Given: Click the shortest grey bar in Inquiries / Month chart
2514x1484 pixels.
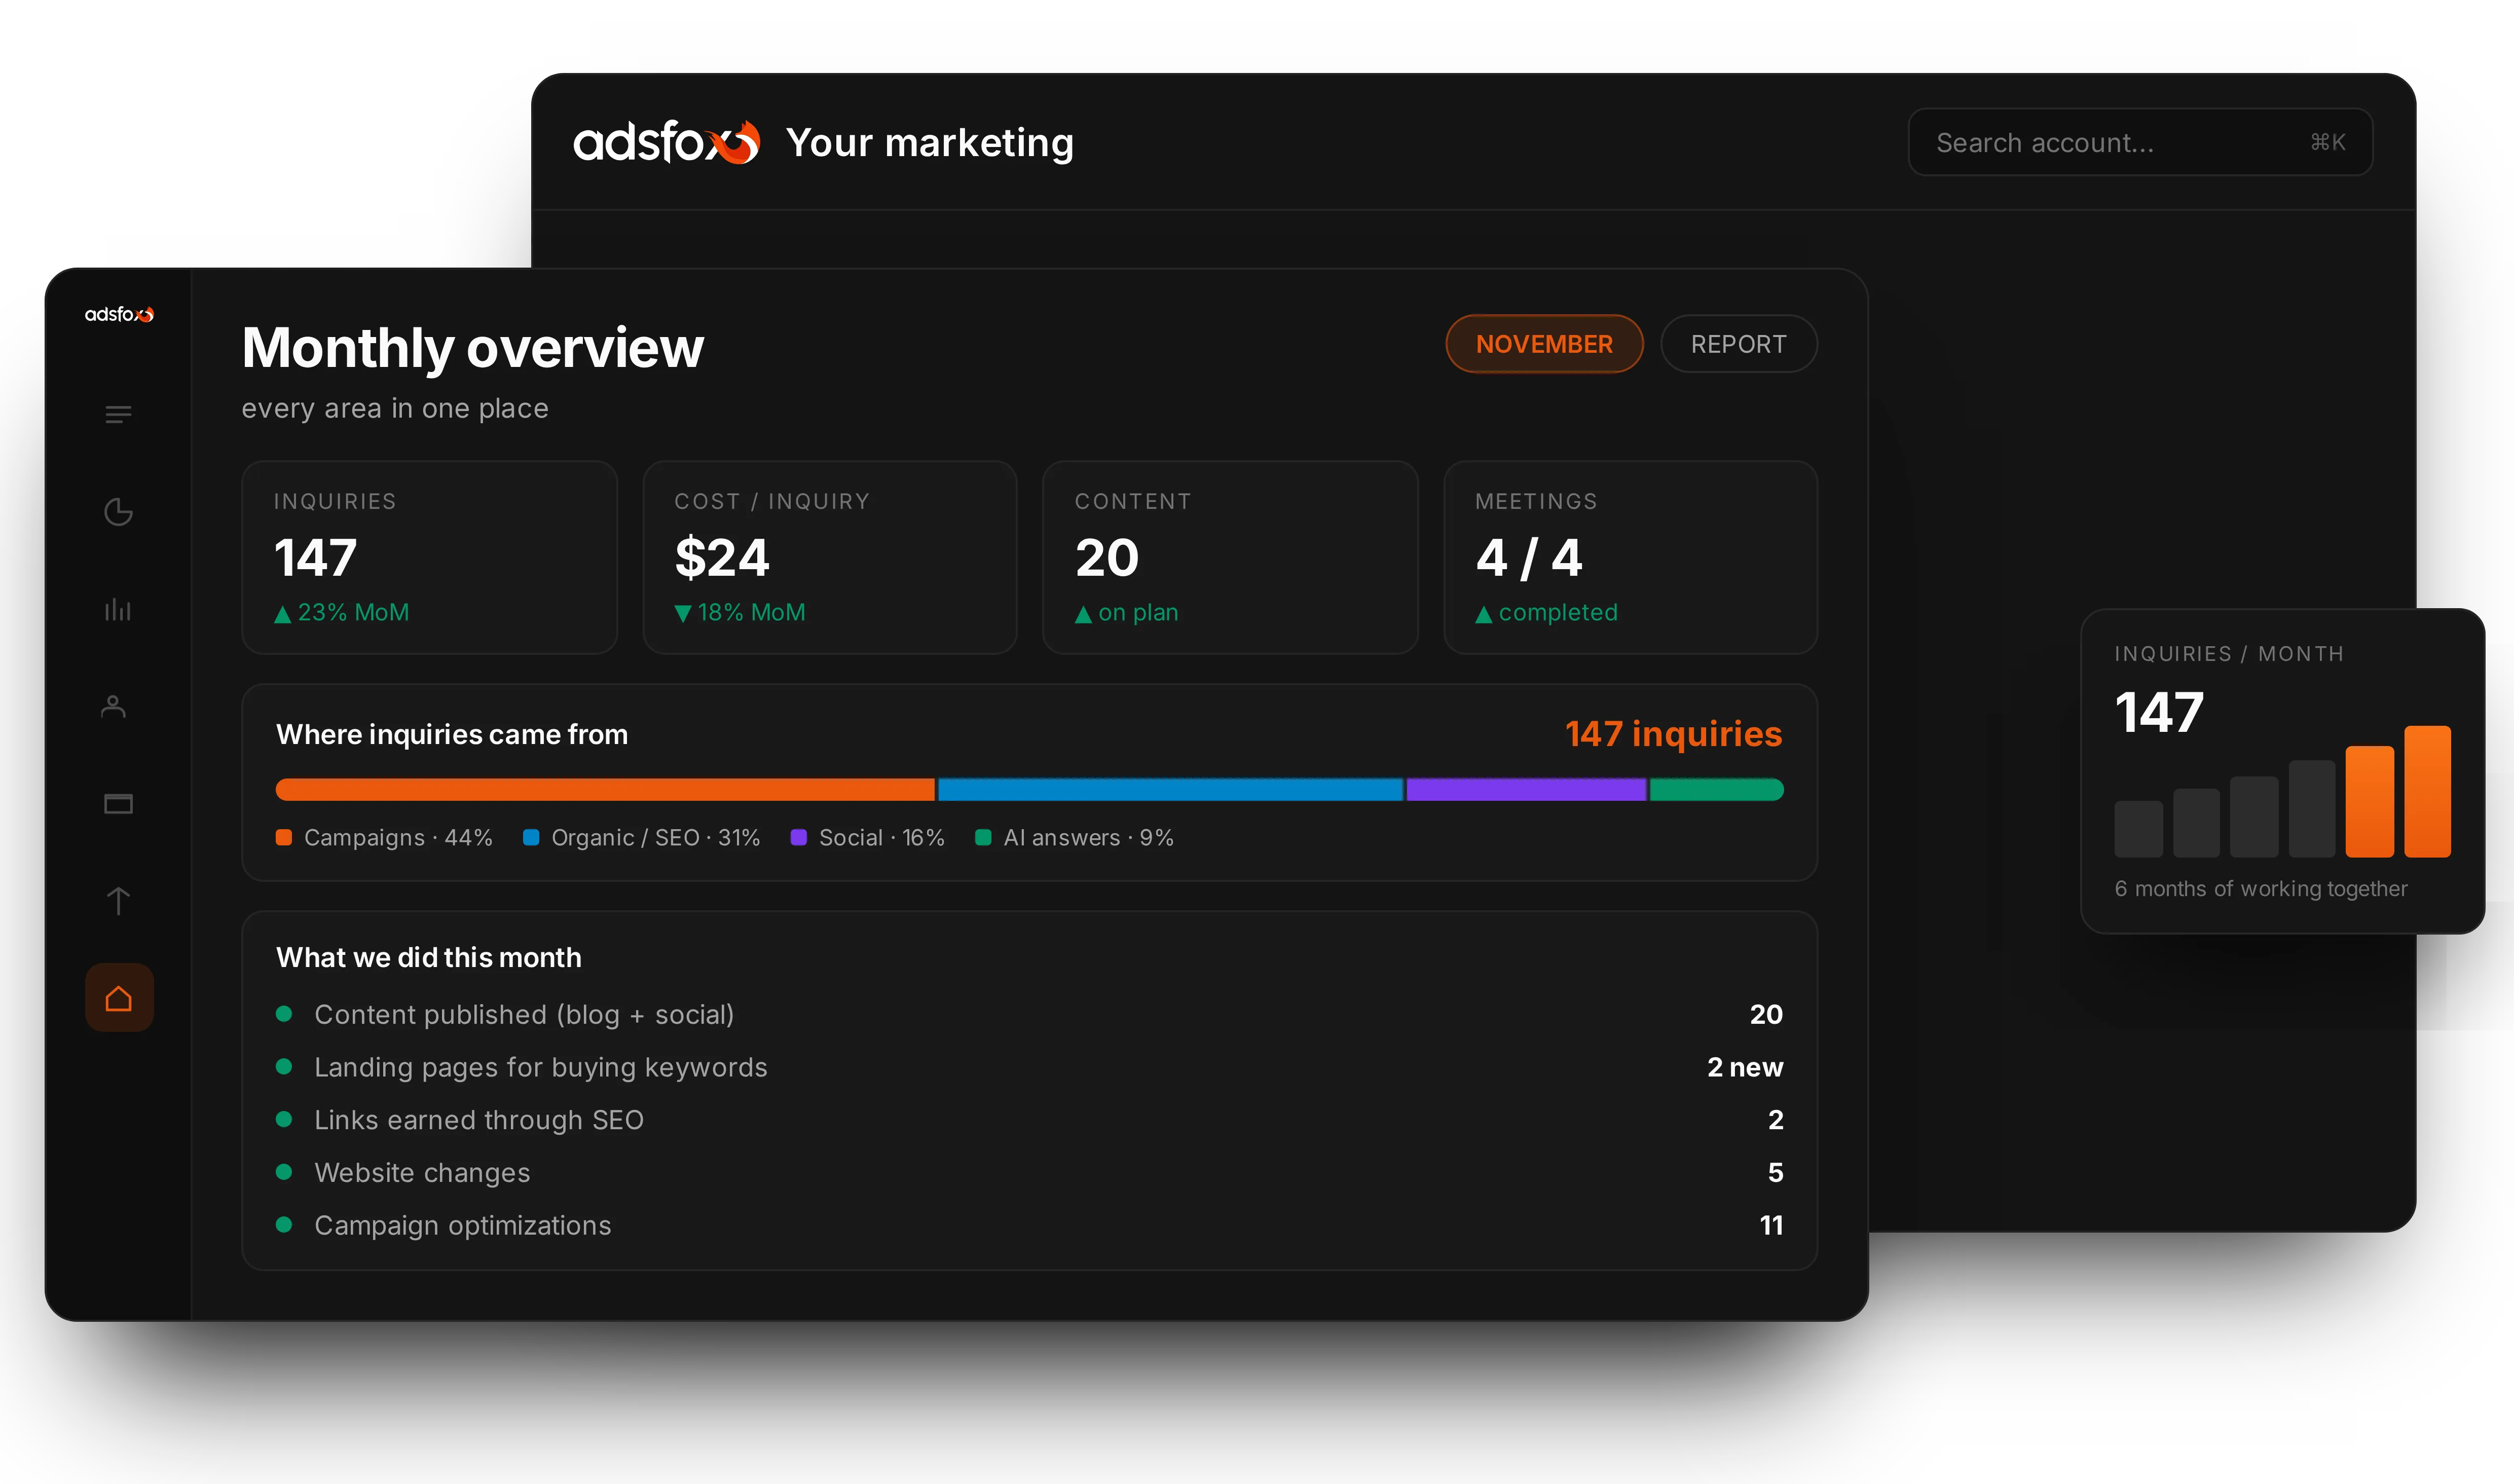Looking at the screenshot, I should (x=2138, y=828).
